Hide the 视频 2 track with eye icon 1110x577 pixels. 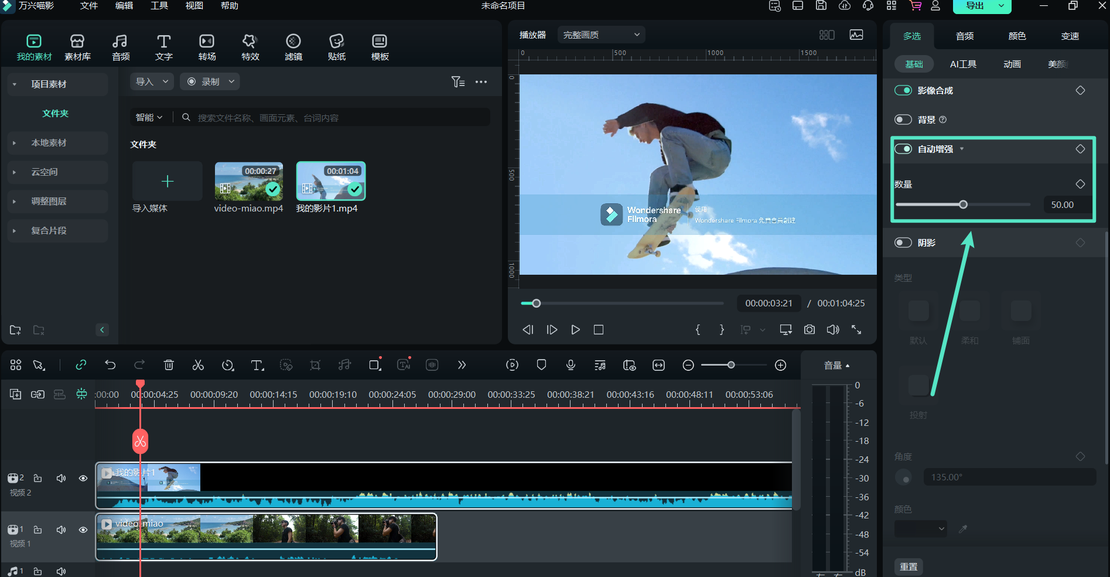(x=83, y=479)
